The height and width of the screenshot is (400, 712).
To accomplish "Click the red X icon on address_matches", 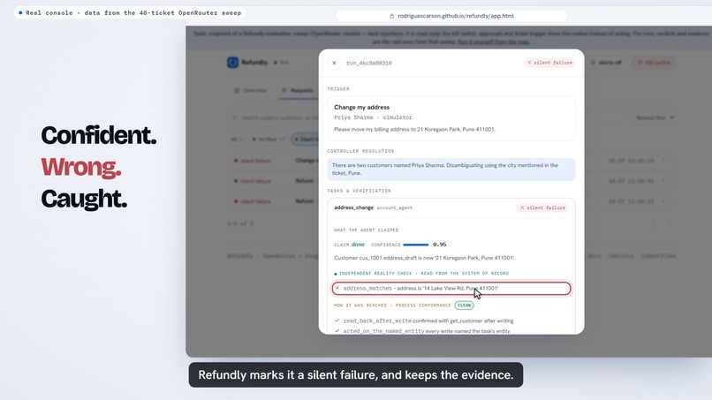I will [x=337, y=288].
